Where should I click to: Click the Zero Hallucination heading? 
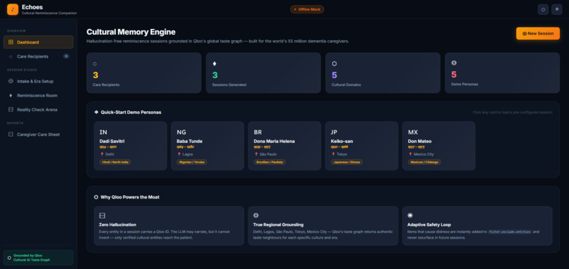point(118,225)
